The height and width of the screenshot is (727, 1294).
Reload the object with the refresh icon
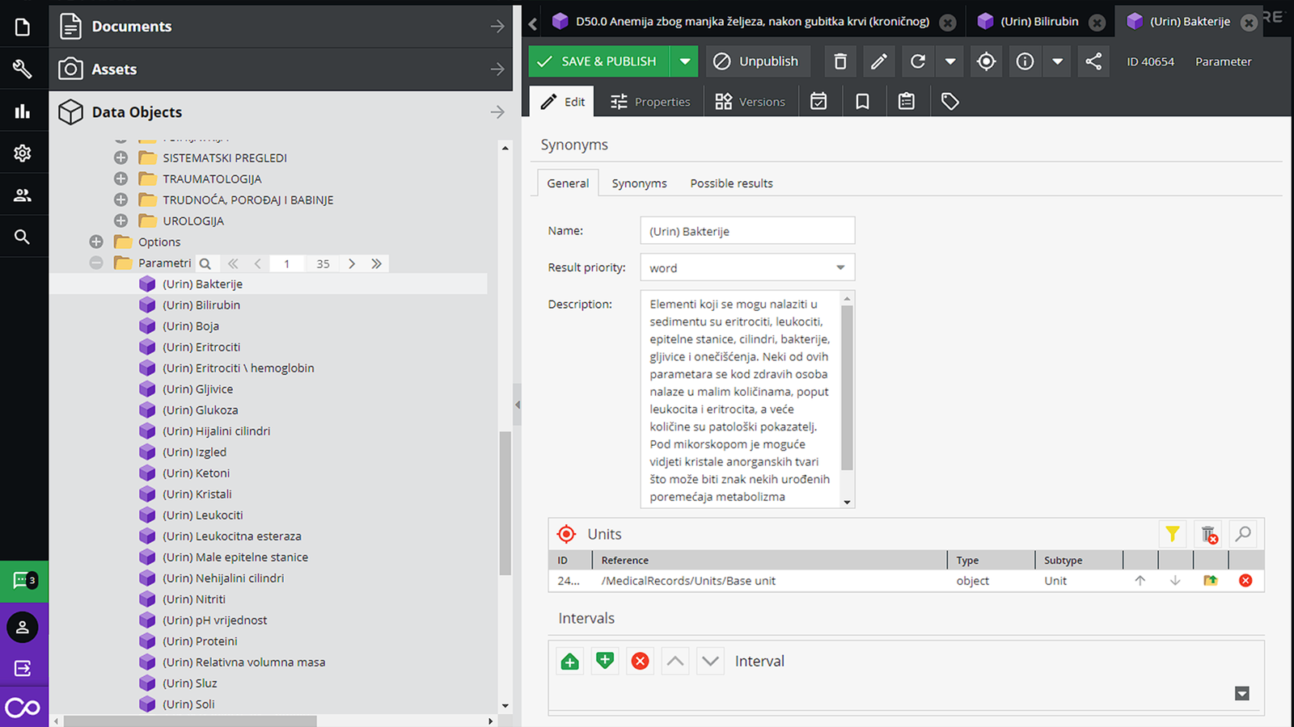[x=918, y=61]
